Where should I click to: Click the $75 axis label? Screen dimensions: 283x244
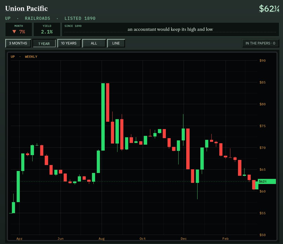tap(262, 126)
